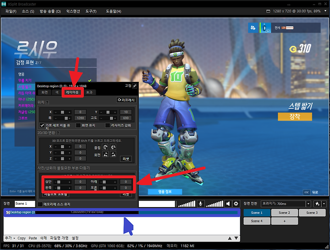Click the Copy source button
The height and width of the screenshot is (250, 330).
(x=22, y=238)
